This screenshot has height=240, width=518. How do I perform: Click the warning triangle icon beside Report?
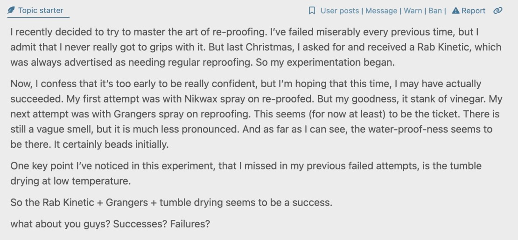coord(456,10)
